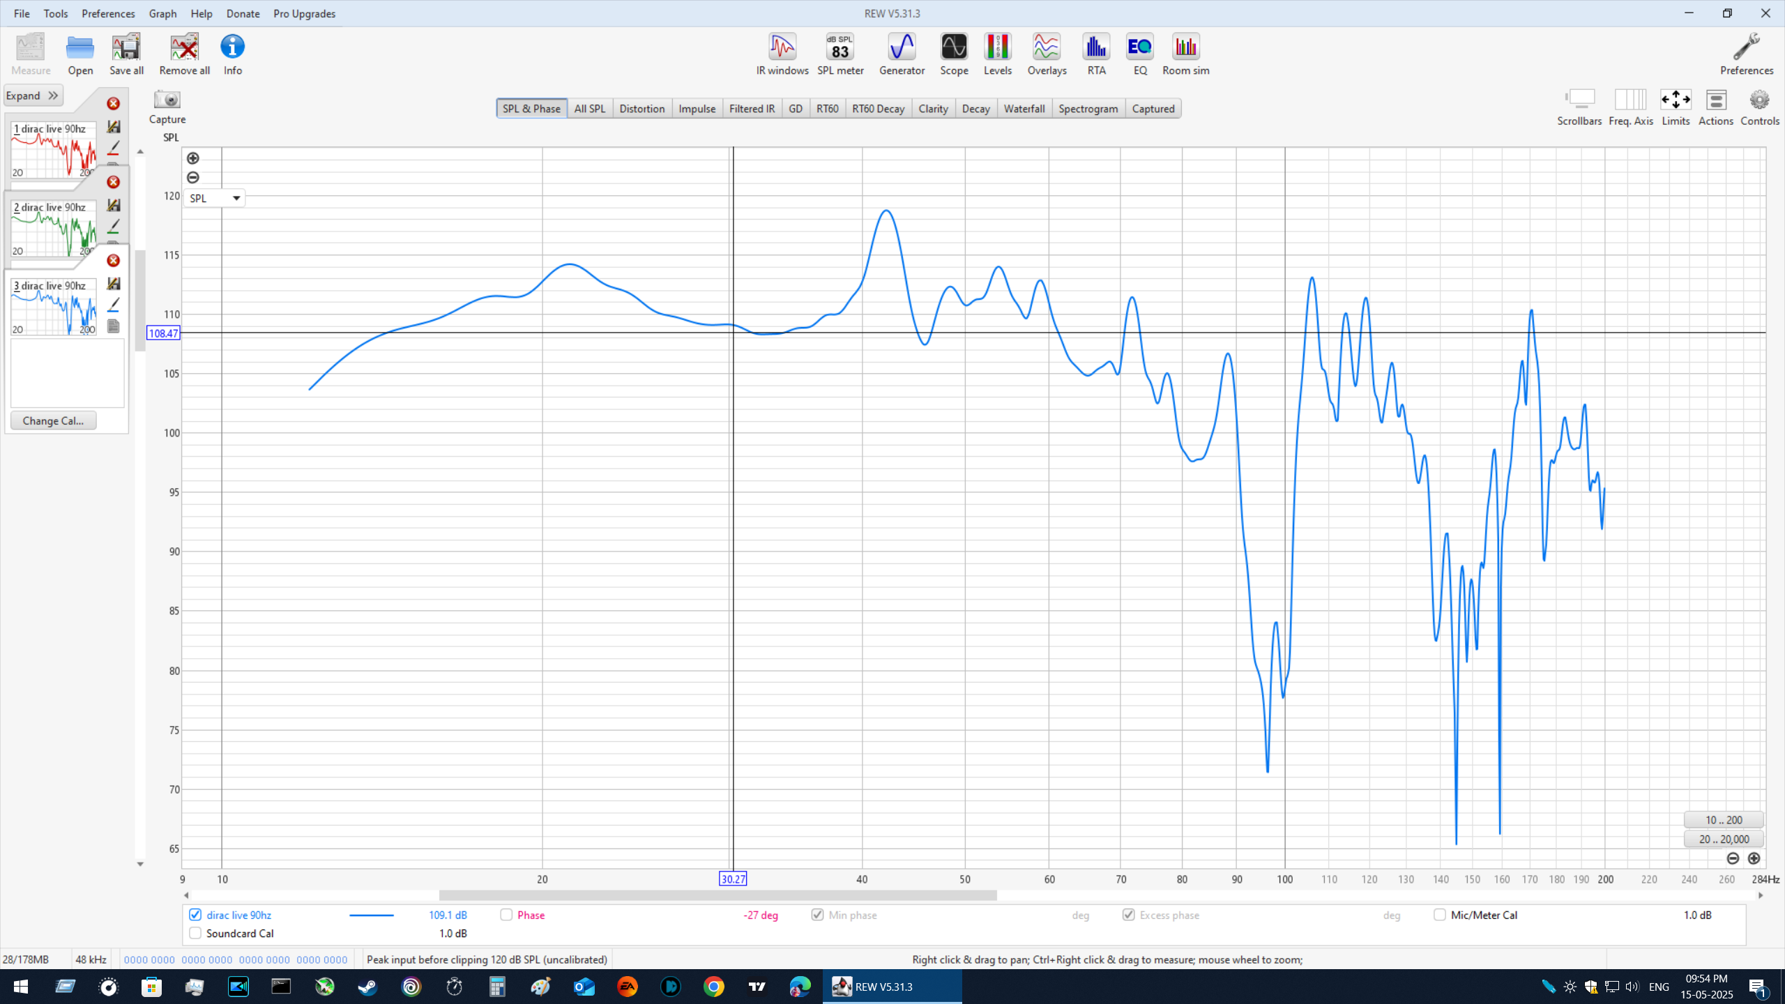The width and height of the screenshot is (1785, 1004).
Task: Click the Change Cal... button
Action: point(53,420)
